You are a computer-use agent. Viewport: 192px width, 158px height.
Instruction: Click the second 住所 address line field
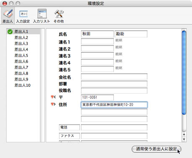(x=114, y=112)
